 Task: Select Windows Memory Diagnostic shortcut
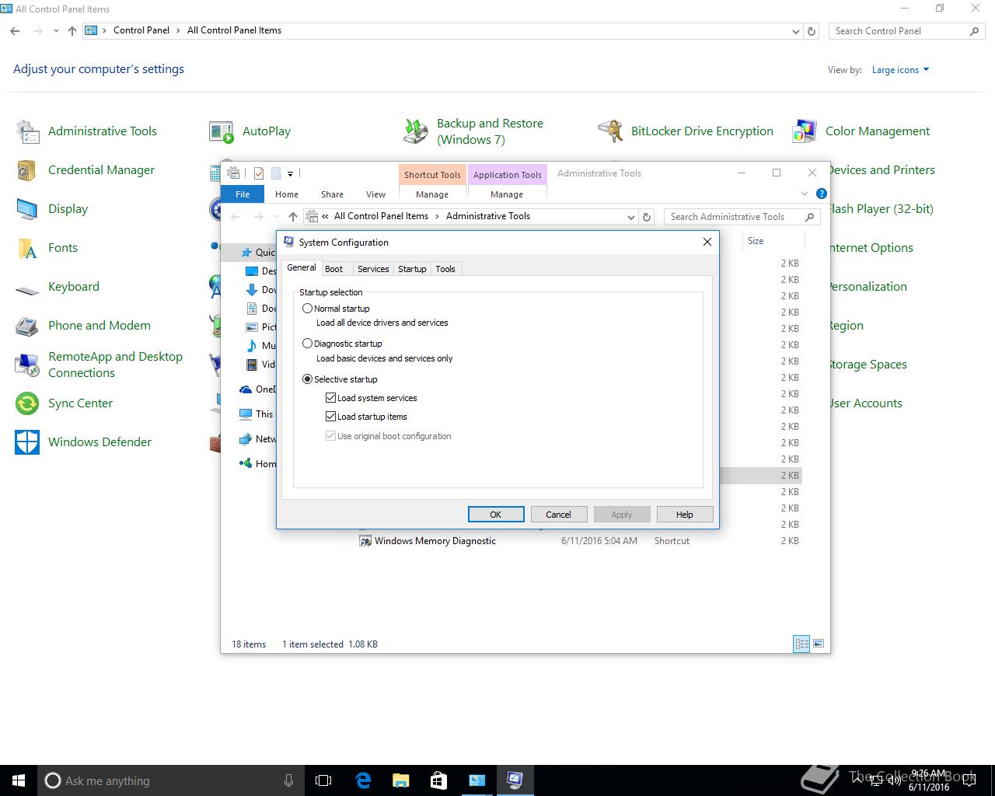tap(435, 541)
